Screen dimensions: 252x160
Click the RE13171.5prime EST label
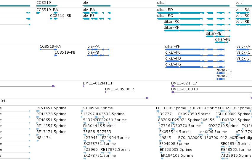point(51,132)
